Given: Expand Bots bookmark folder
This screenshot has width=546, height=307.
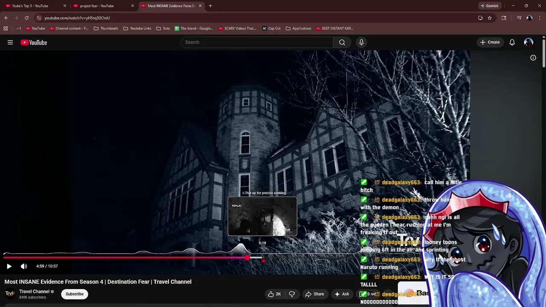Looking at the screenshot, I should click(x=163, y=29).
